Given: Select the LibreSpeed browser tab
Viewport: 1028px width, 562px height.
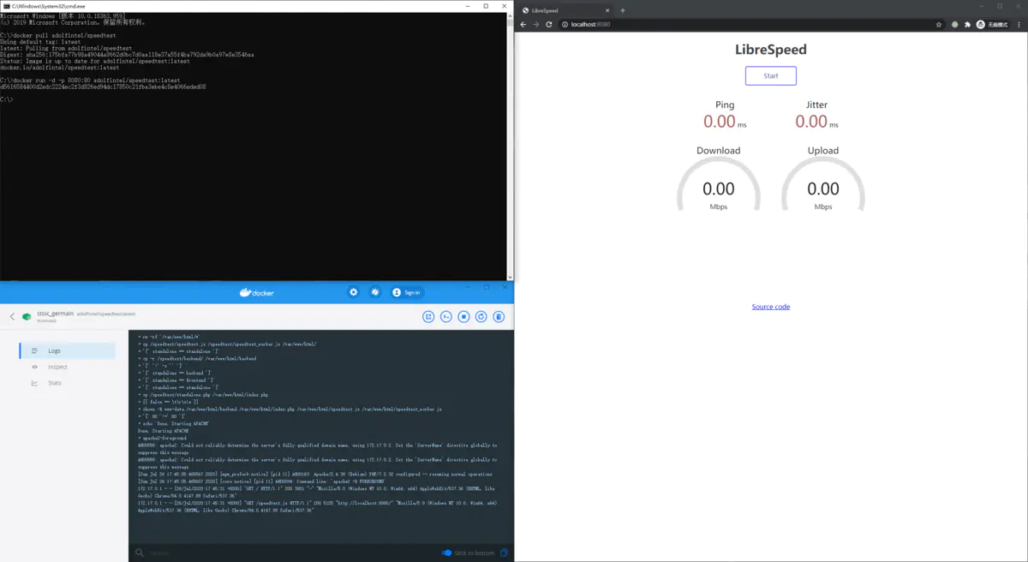Looking at the screenshot, I should pyautogui.click(x=565, y=10).
